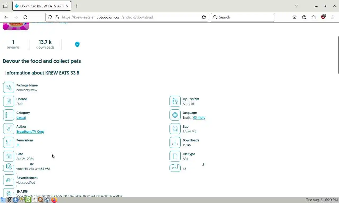Click the APK file type value

click(x=185, y=159)
